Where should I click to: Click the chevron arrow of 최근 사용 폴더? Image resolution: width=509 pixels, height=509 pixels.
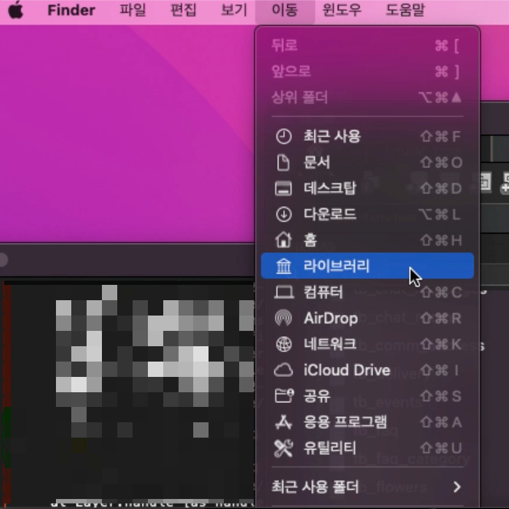(x=457, y=487)
